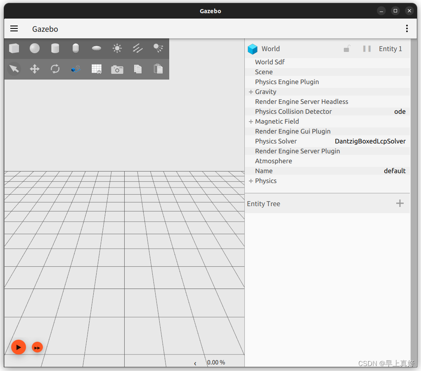Start the simulation with the play button
This screenshot has height=371, width=421.
19,347
